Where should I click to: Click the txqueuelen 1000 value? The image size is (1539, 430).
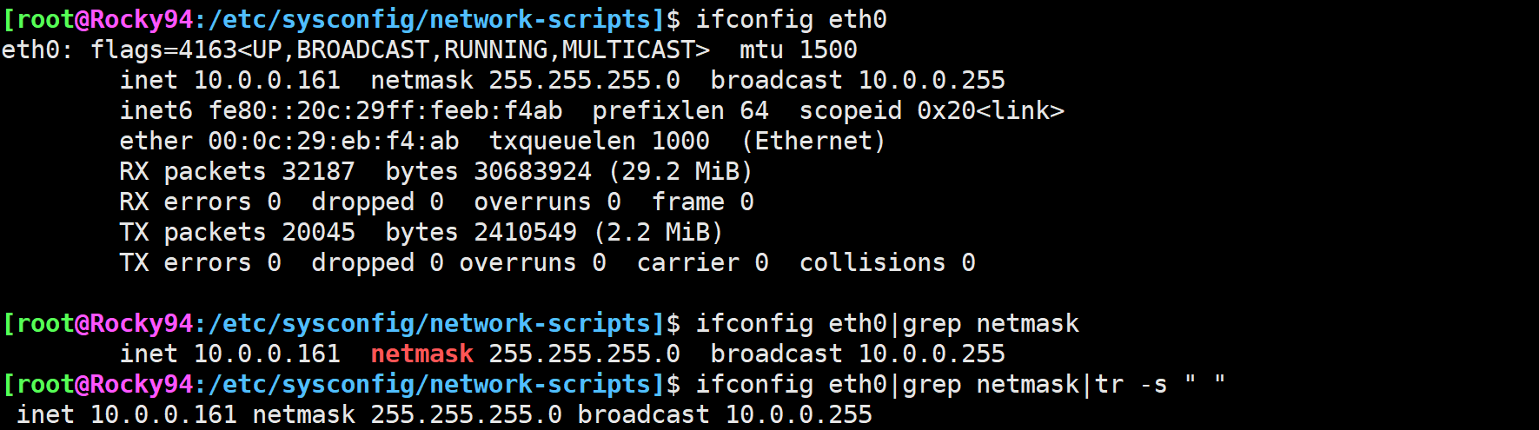[599, 142]
